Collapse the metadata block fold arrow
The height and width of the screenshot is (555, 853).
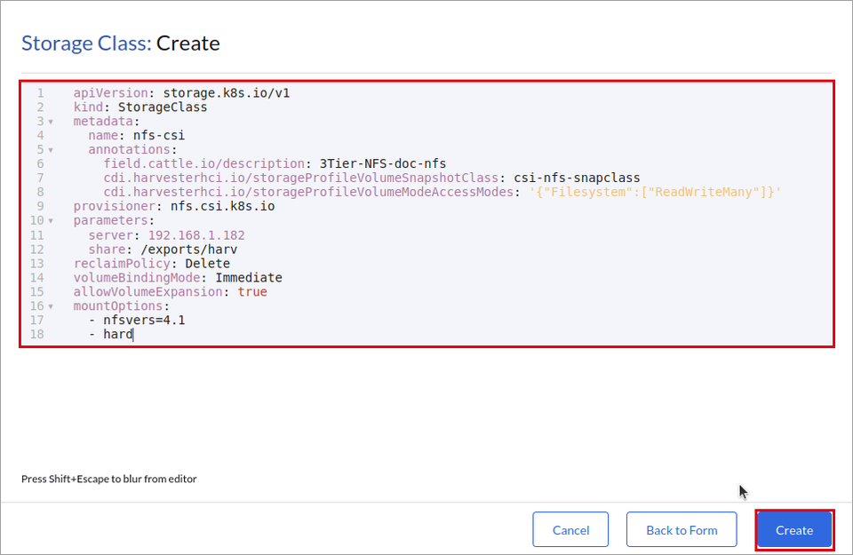click(x=51, y=122)
